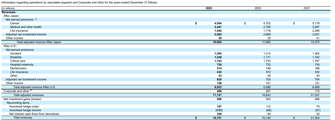Image resolution: width=335 pixels, height=120 pixels.
Task: Select the 17,747 total adjusted revenues value
Action: [x=218, y=95]
